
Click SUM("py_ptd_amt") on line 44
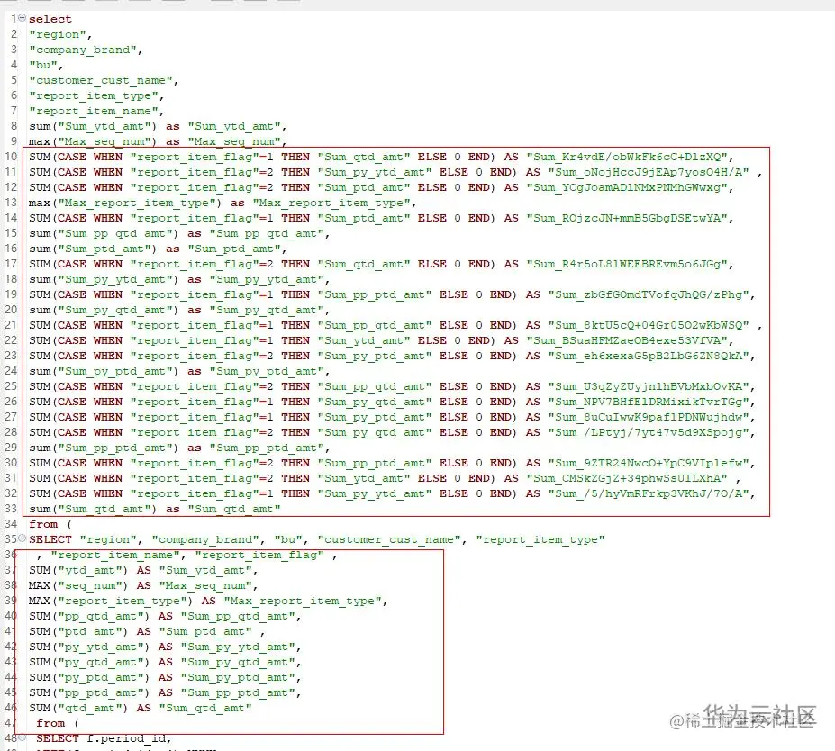pyautogui.click(x=89, y=677)
